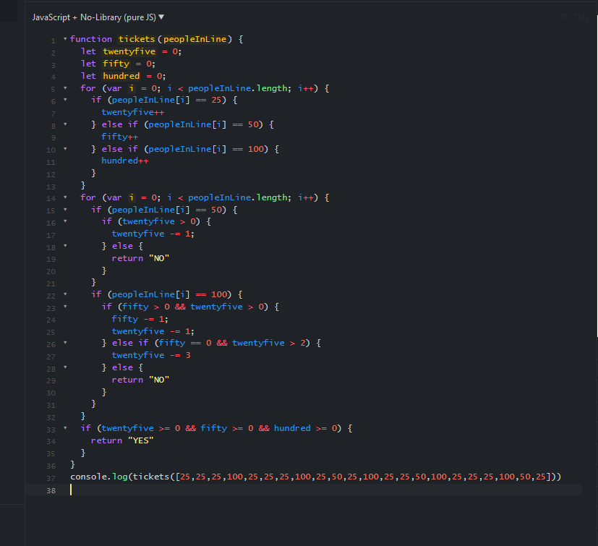The image size is (598, 546).
Task: Click 'twentyfive -= 3' on line 27
Action: [x=151, y=355]
